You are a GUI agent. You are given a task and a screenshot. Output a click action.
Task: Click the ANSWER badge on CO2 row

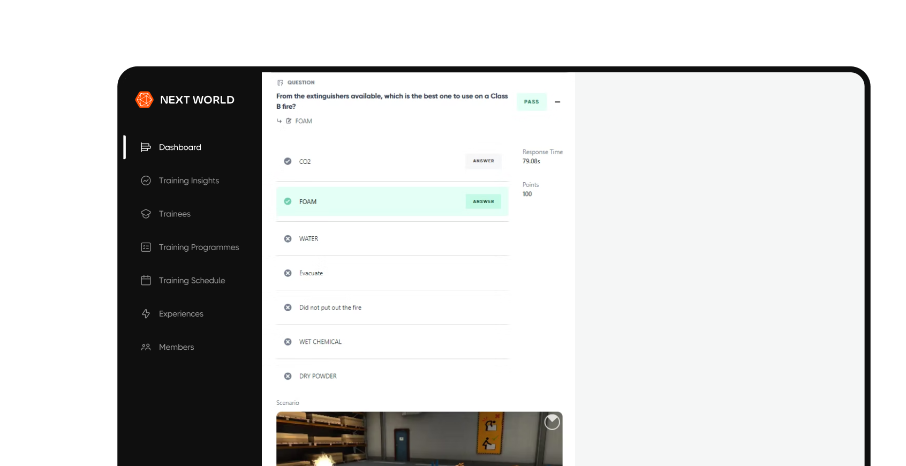[484, 161]
